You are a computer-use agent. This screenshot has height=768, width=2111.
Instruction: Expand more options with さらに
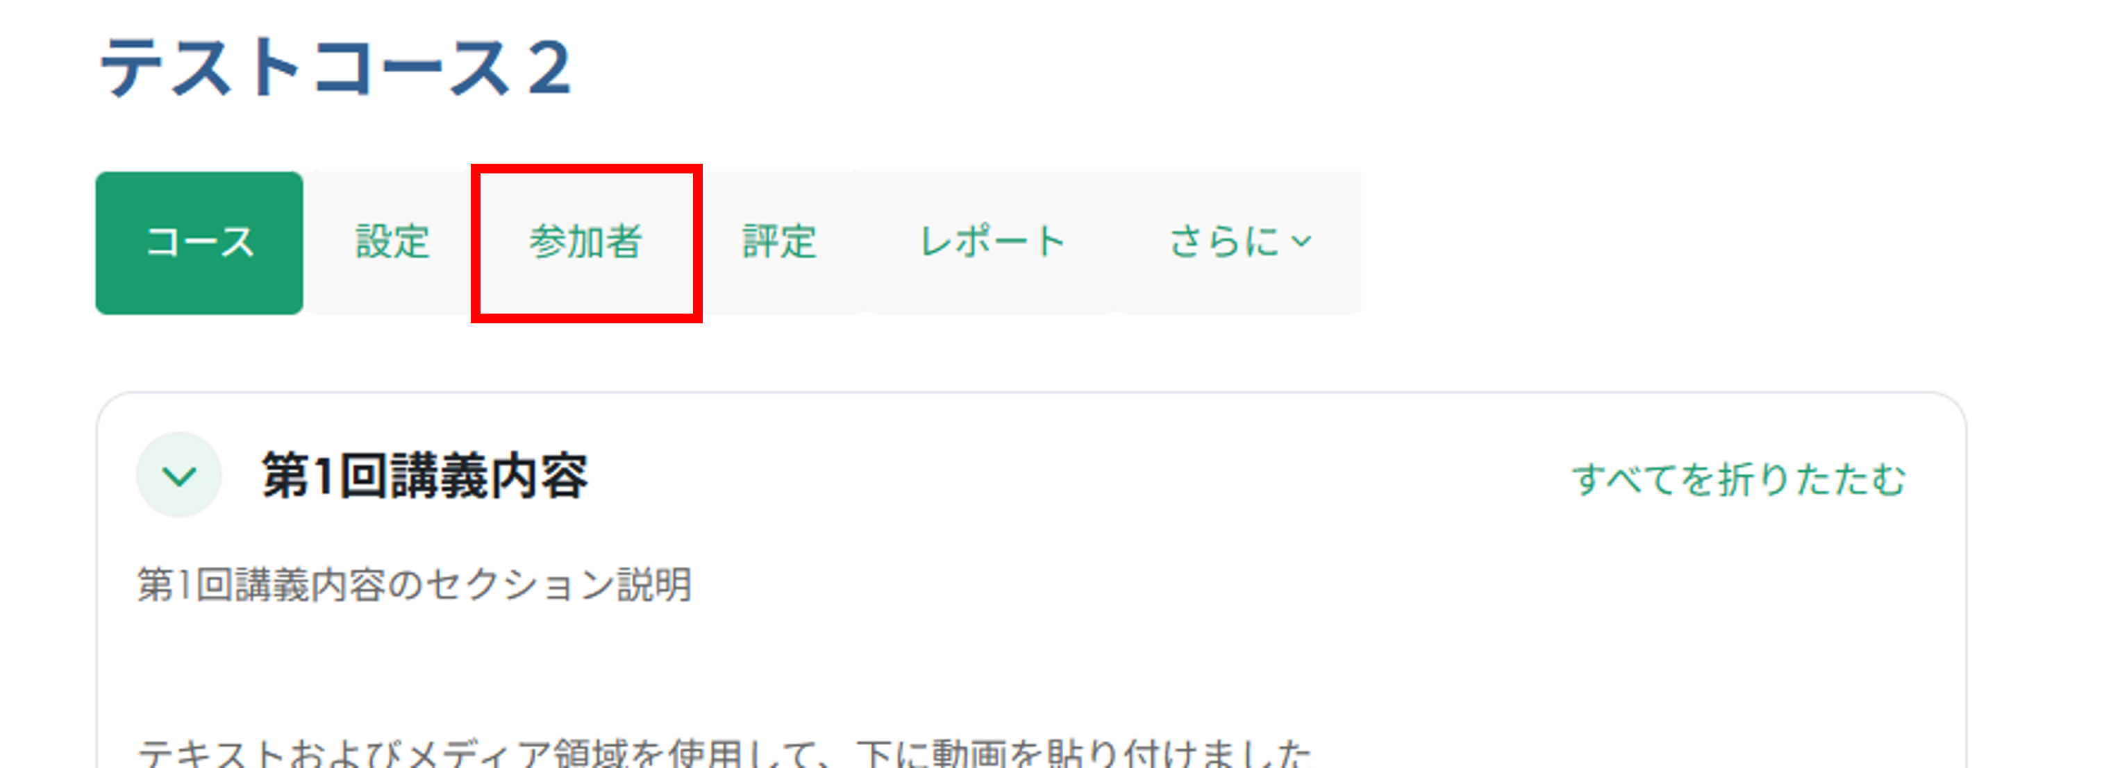pyautogui.click(x=1240, y=242)
